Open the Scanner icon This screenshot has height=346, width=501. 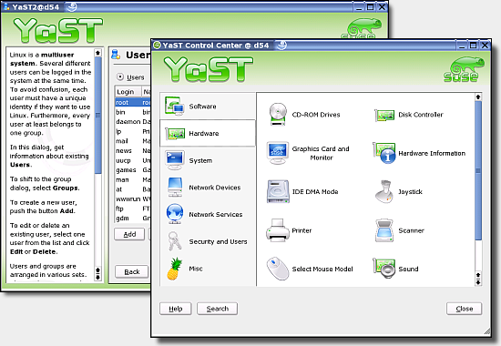(x=384, y=230)
